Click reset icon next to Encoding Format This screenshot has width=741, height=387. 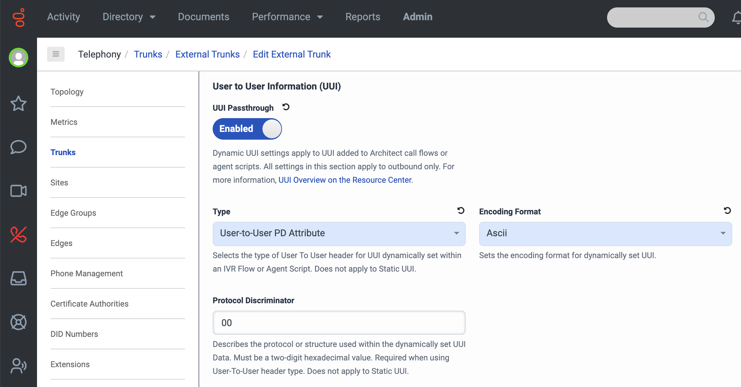coord(727,211)
